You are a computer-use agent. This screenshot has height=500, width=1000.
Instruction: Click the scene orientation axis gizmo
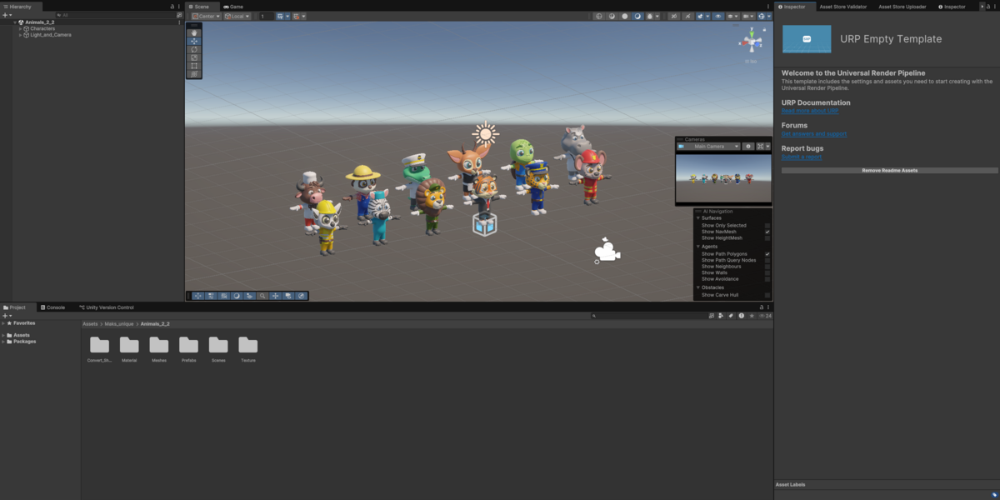(x=750, y=40)
